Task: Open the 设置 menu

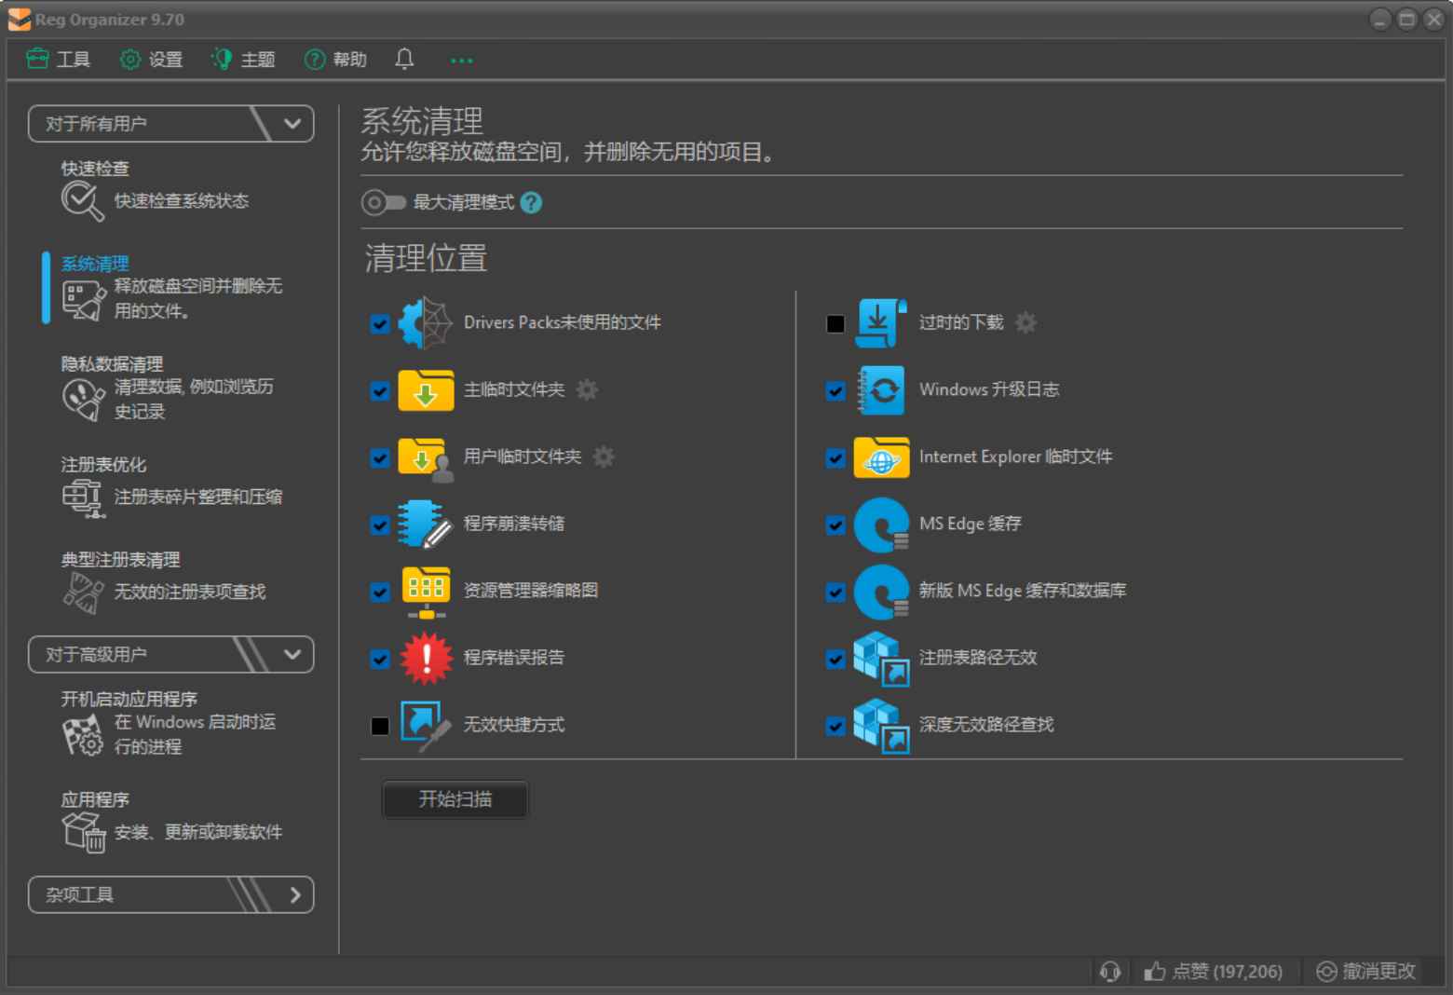Action: coord(151,59)
